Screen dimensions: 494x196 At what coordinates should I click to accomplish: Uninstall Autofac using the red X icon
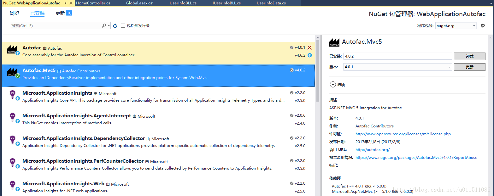(x=309, y=48)
